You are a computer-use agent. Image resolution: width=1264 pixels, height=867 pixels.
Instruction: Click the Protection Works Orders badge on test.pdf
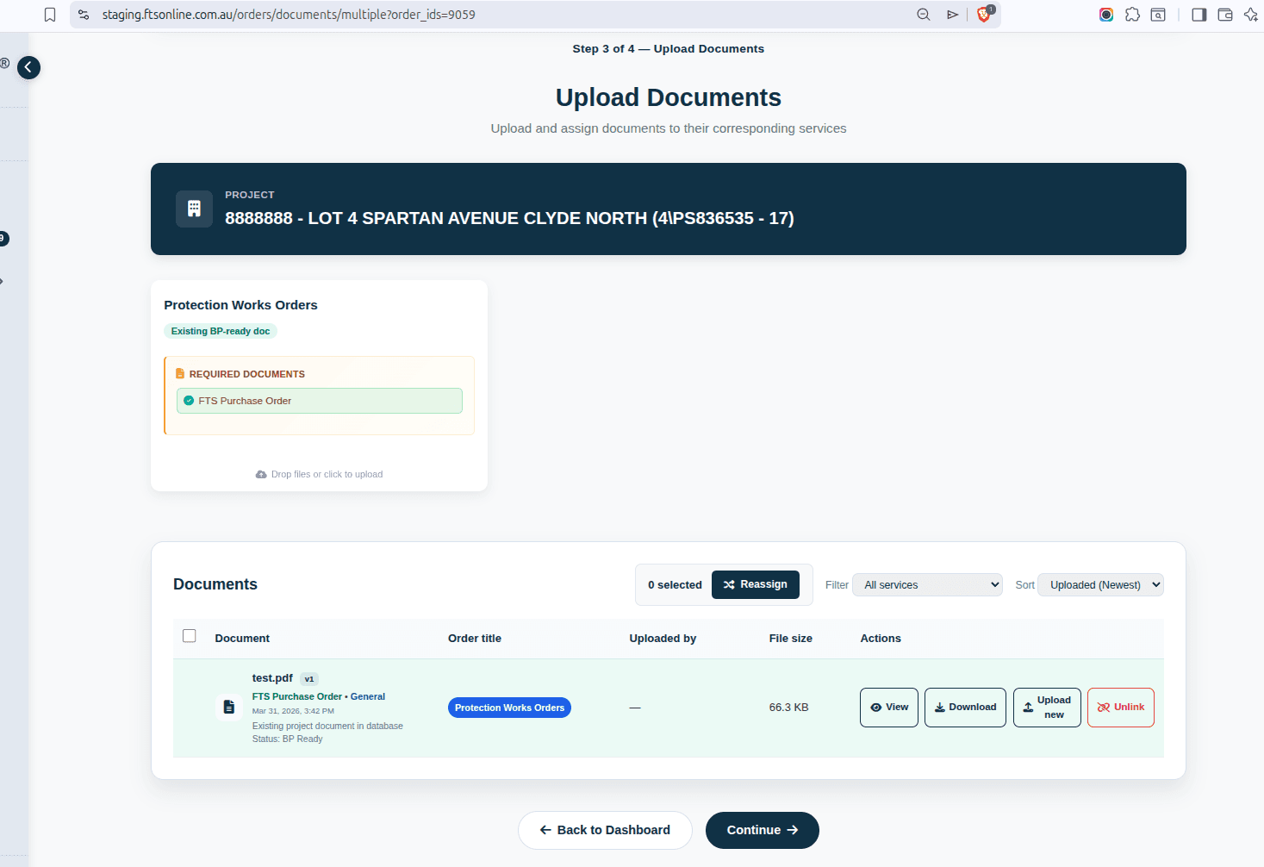[508, 707]
